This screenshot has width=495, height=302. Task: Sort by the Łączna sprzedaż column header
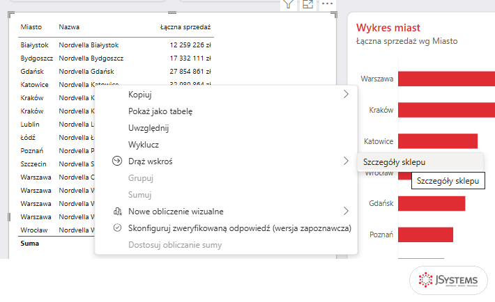pos(185,27)
